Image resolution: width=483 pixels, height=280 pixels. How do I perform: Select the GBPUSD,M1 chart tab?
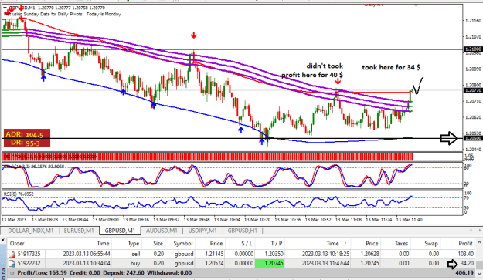[x=120, y=231]
